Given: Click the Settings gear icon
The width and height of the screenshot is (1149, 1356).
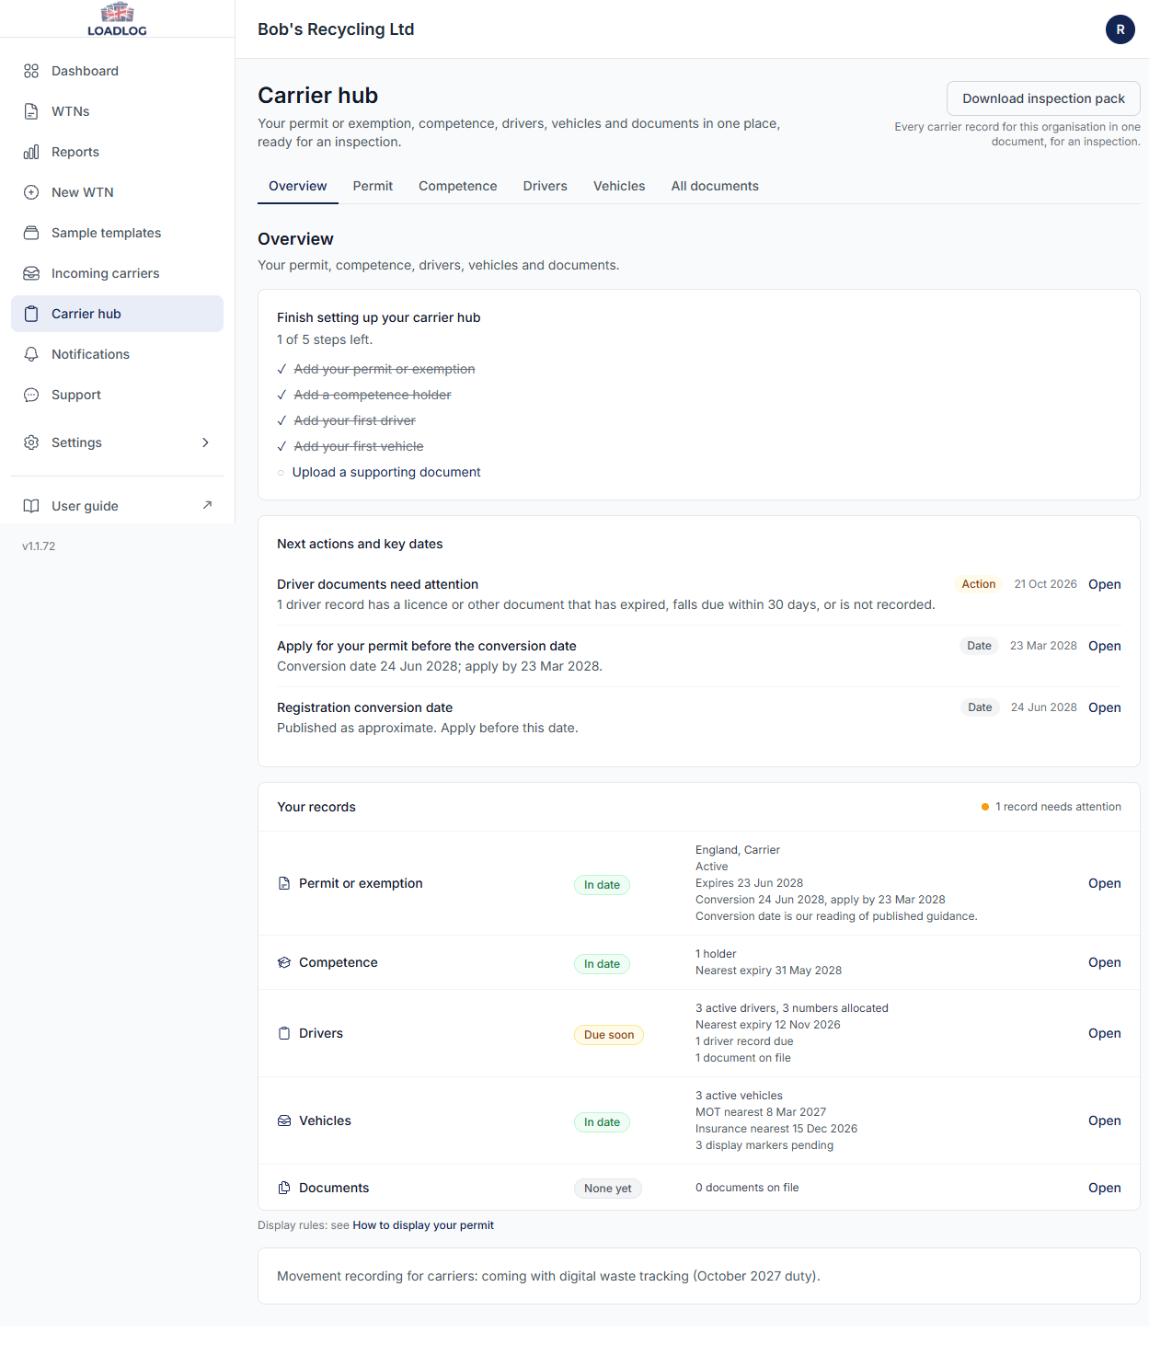Looking at the screenshot, I should coord(31,442).
